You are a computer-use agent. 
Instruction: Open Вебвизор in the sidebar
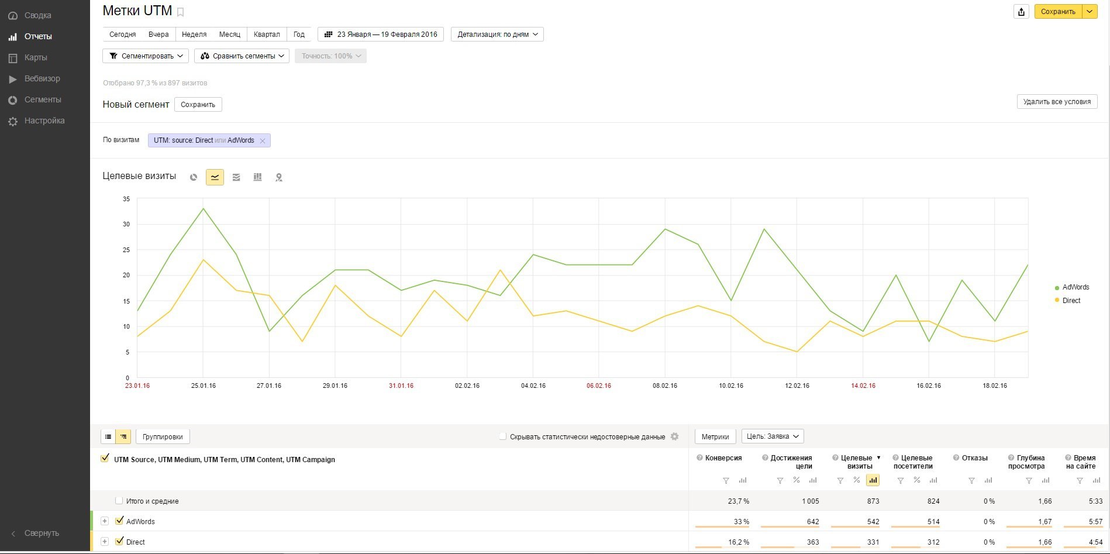pyautogui.click(x=42, y=78)
